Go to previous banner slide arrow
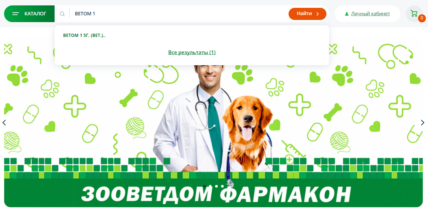Image resolution: width=428 pixels, height=210 pixels. [x=4, y=123]
